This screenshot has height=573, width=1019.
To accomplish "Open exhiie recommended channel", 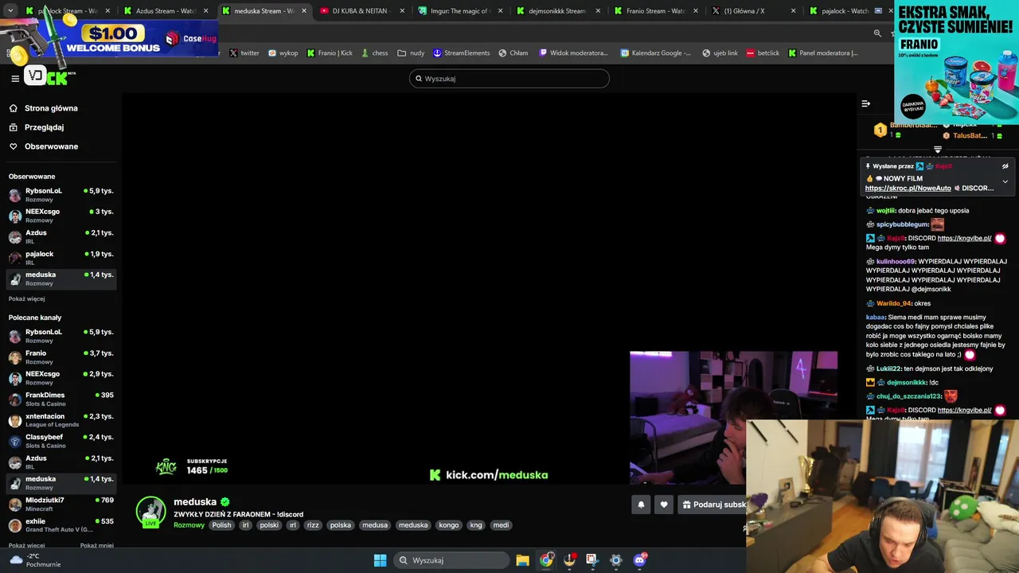I will coord(61,525).
